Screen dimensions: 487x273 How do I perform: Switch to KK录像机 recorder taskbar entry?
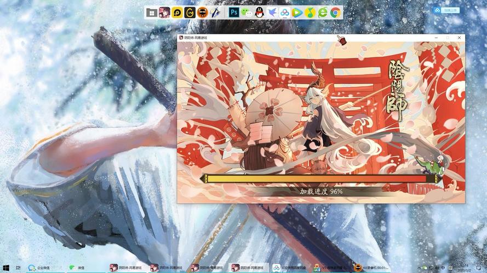coord(371,268)
